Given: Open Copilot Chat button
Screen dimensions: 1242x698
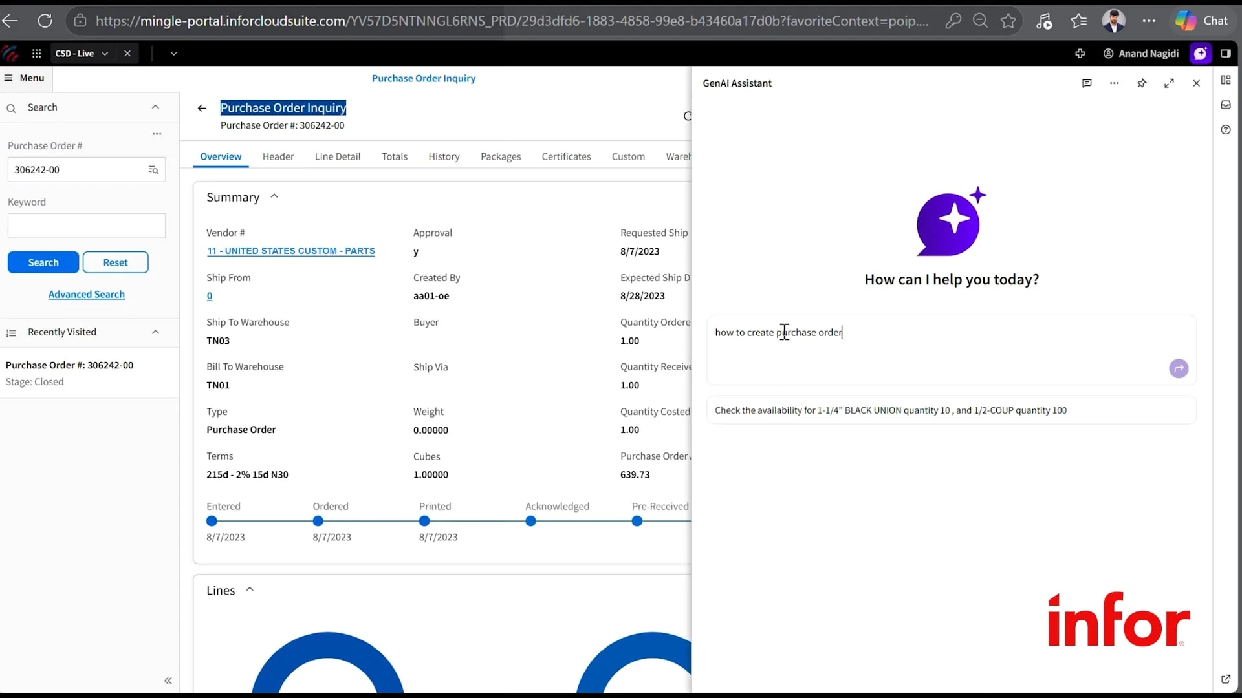Looking at the screenshot, I should pyautogui.click(x=1201, y=21).
